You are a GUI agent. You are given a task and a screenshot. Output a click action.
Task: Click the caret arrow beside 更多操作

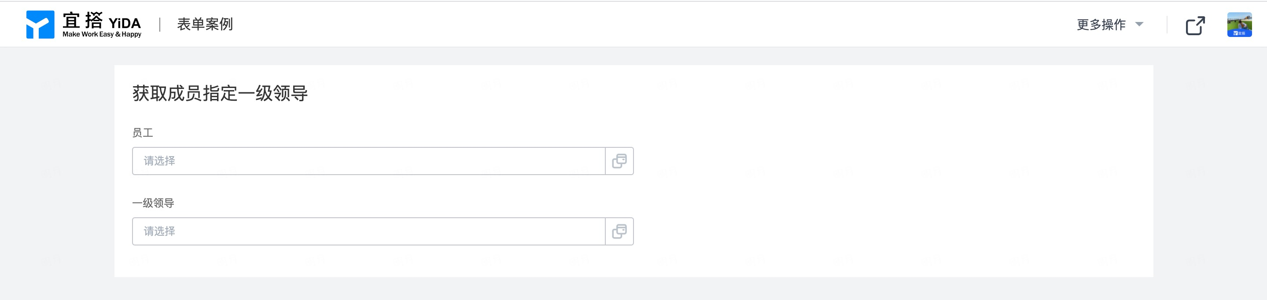click(1139, 24)
